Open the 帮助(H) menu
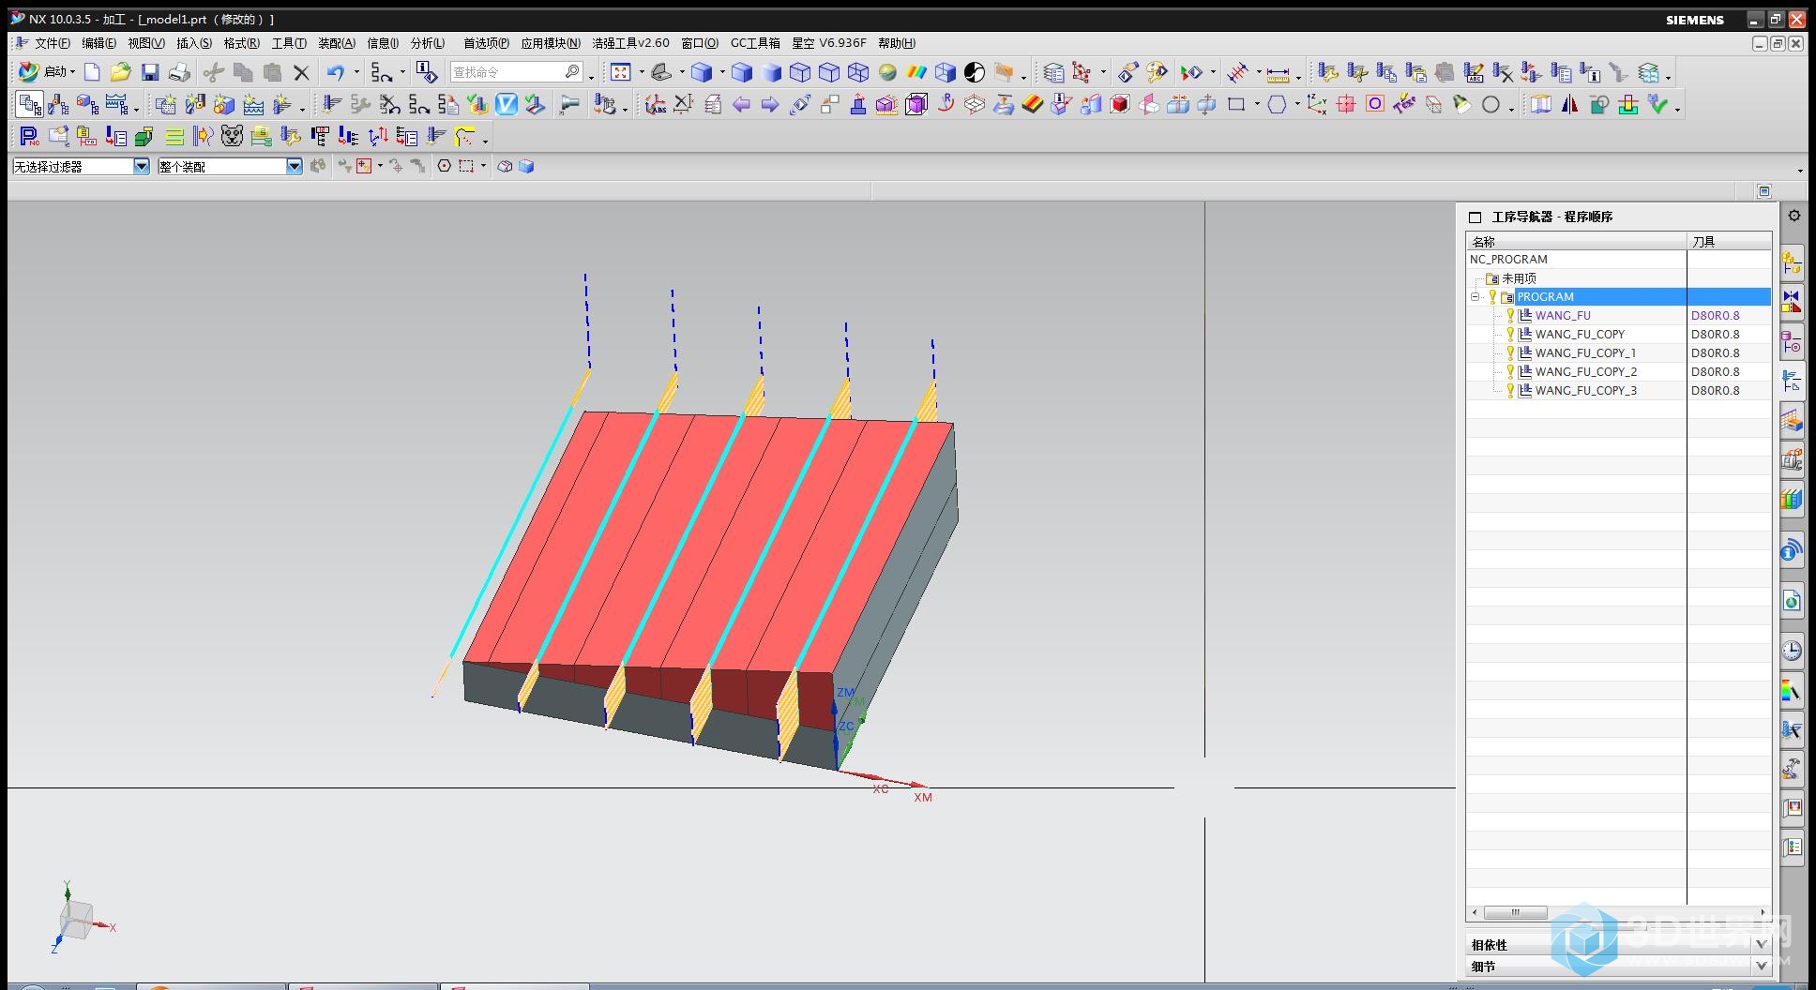 (897, 43)
